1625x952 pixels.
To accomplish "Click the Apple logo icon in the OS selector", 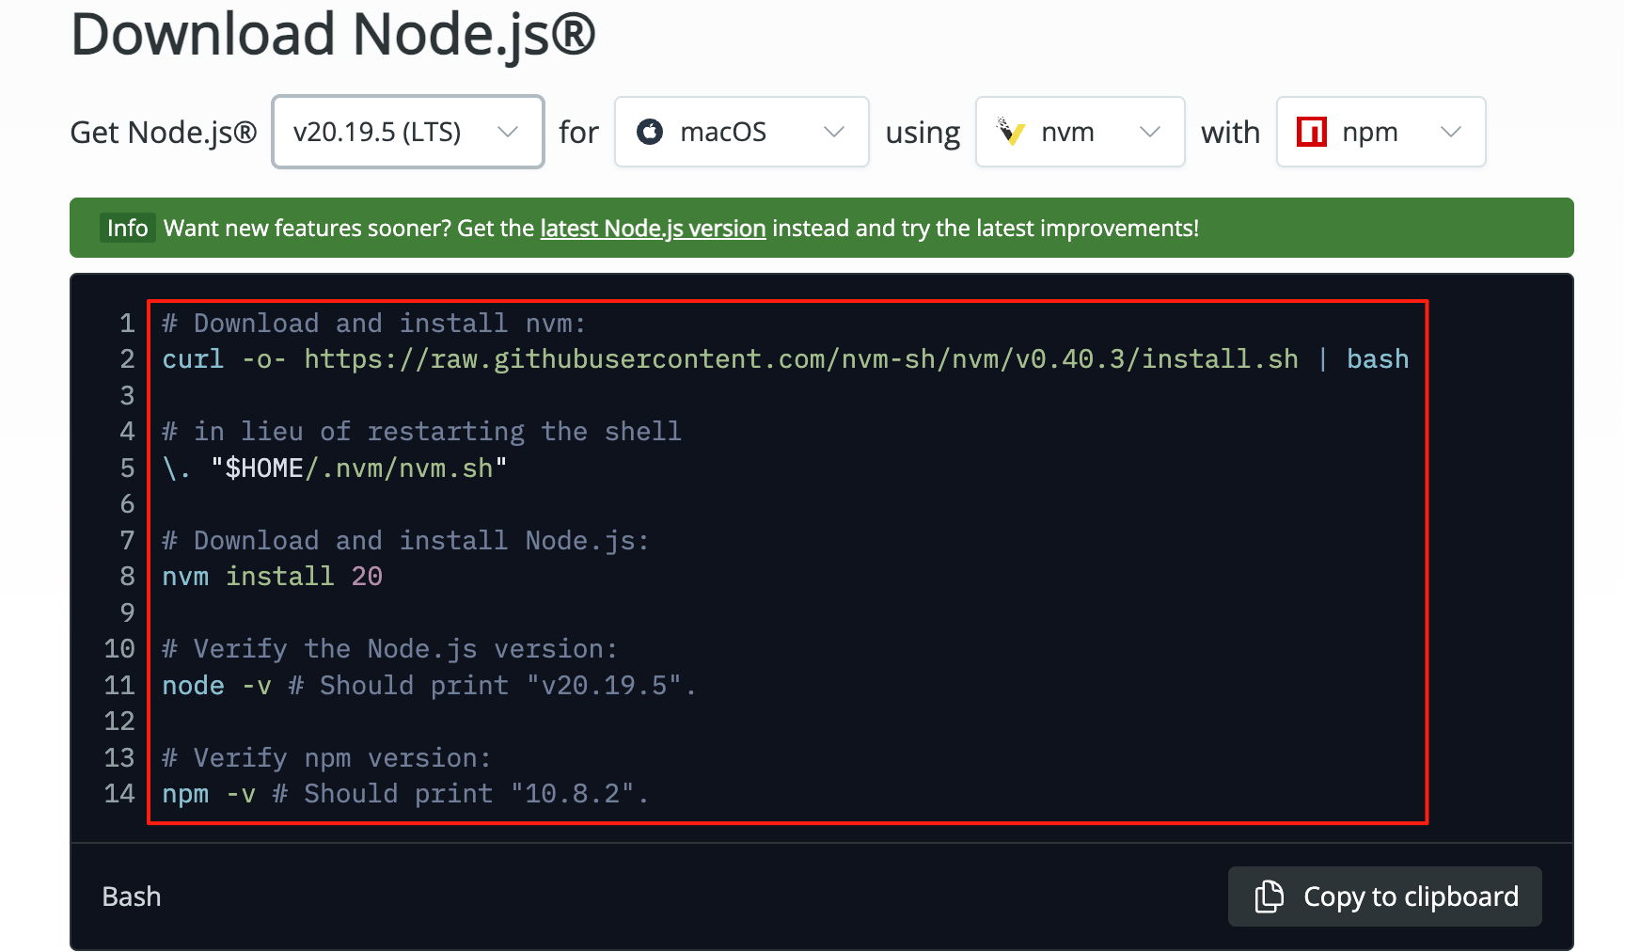I will pos(650,132).
